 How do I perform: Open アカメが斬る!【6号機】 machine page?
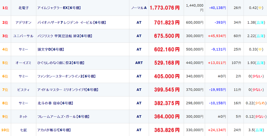pyautogui.click(x=54, y=130)
